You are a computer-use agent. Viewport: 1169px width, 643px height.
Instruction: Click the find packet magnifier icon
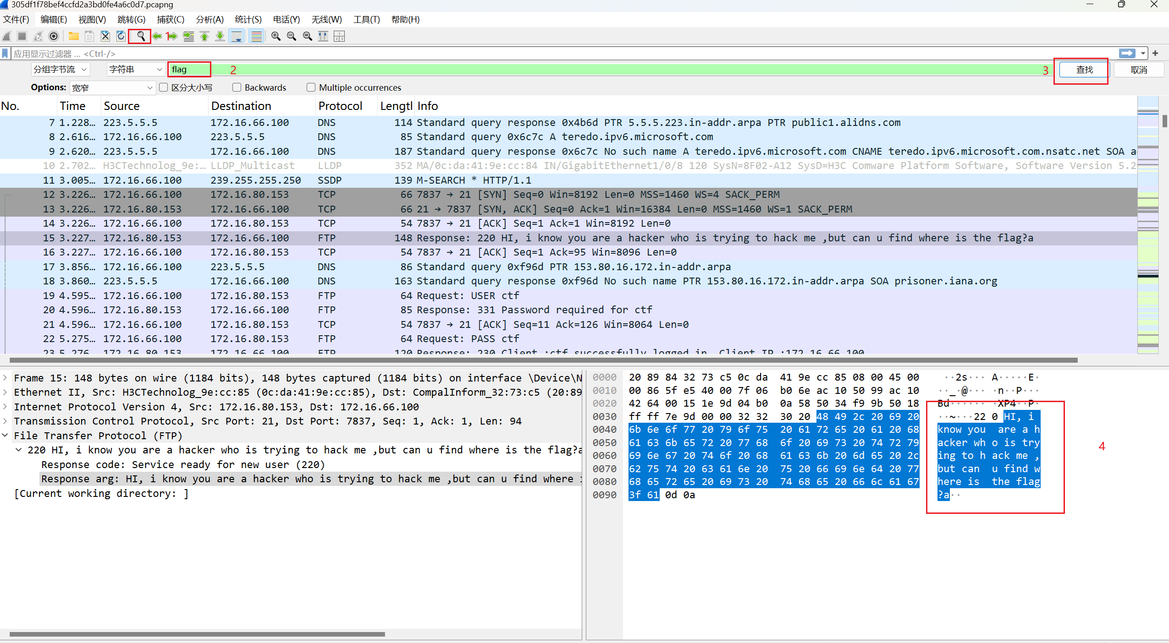(141, 36)
